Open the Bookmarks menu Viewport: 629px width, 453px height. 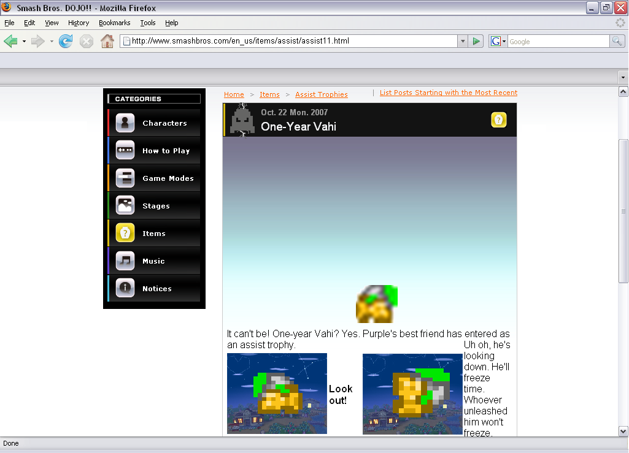[114, 23]
